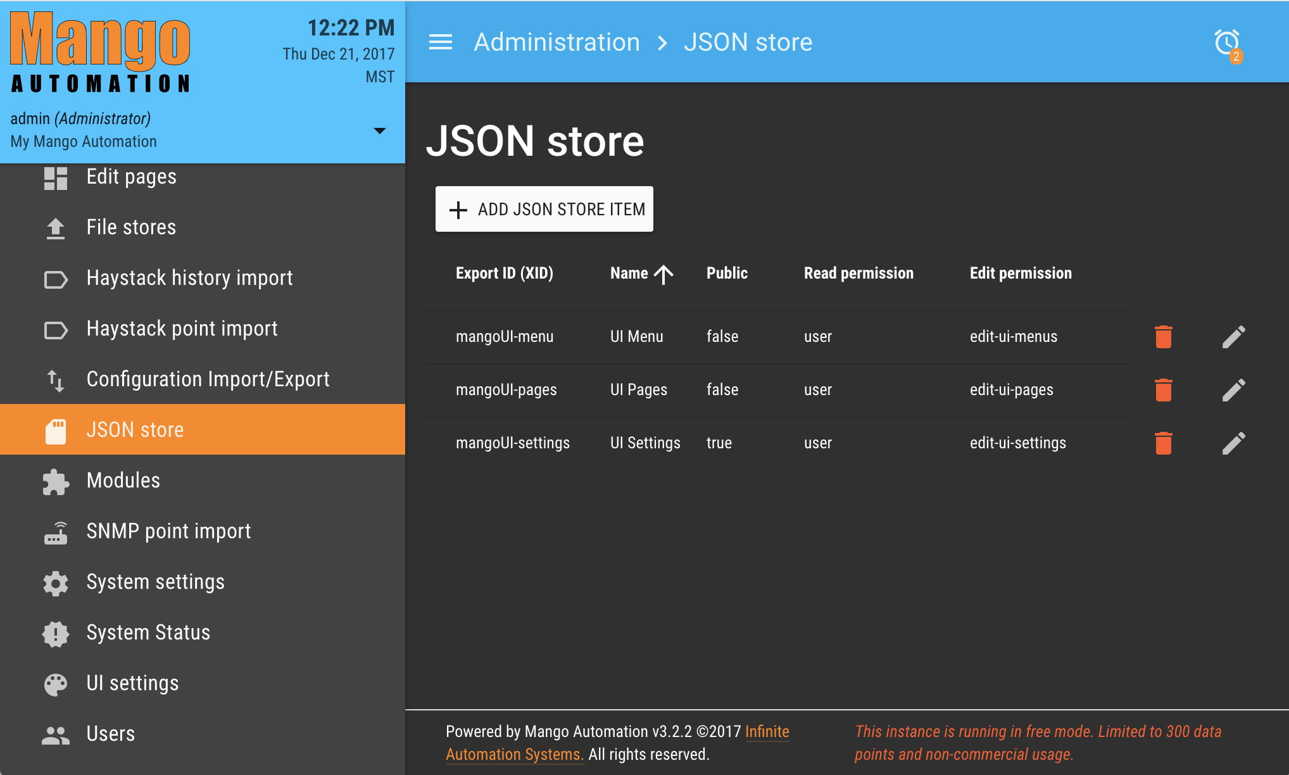Image resolution: width=1289 pixels, height=775 pixels.
Task: Delete the mangoUI-settings item
Action: (x=1163, y=443)
